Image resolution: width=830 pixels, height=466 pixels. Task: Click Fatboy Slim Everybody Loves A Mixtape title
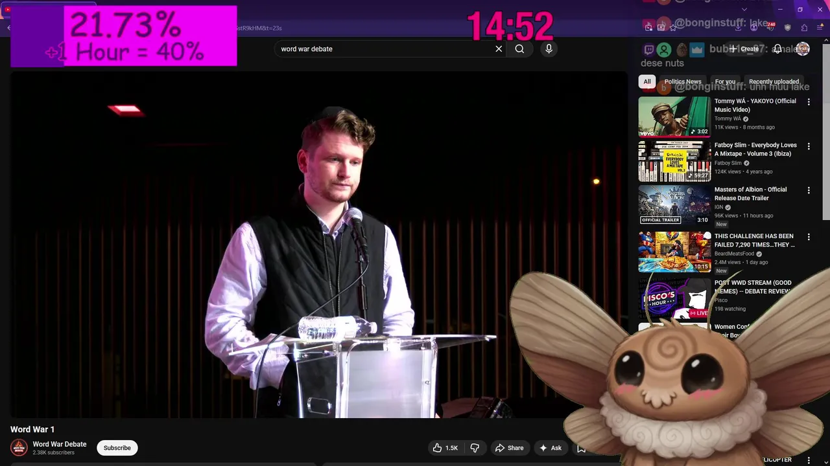pyautogui.click(x=755, y=150)
